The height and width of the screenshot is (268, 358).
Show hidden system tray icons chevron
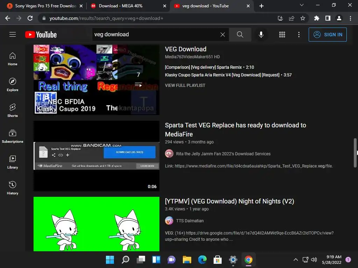point(296,260)
